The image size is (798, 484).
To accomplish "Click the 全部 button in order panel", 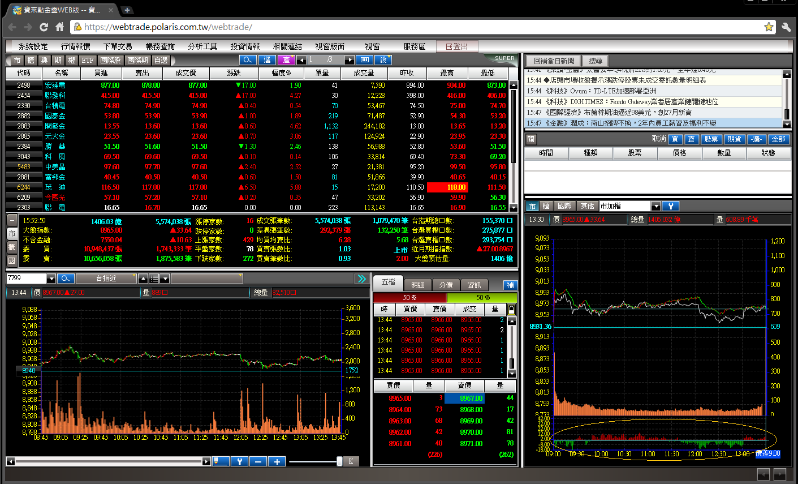I will tap(779, 139).
